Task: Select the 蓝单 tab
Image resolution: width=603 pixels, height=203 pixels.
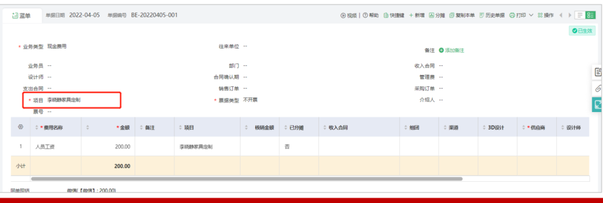Action: (x=22, y=16)
